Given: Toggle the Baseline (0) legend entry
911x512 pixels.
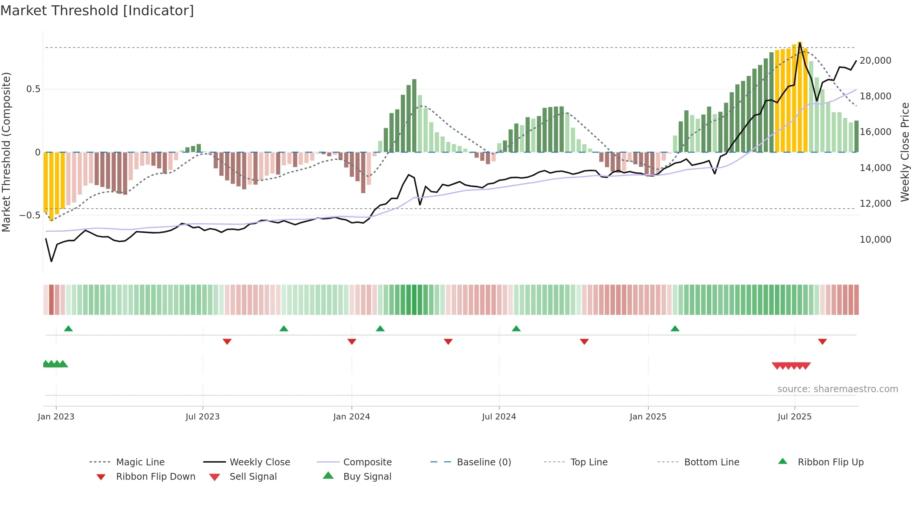Looking at the screenshot, I should (471, 462).
